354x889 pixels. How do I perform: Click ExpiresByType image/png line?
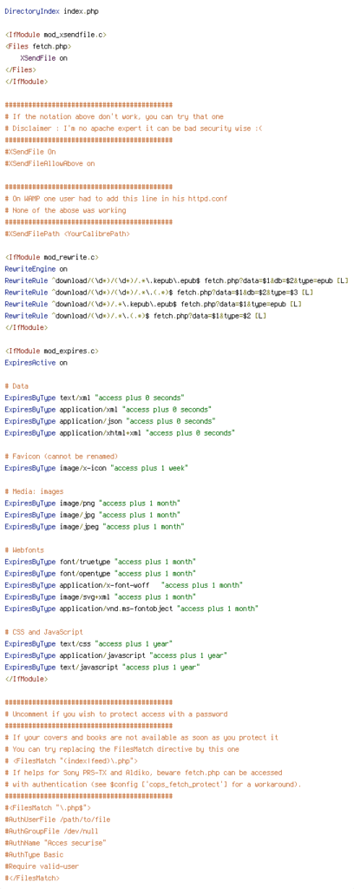pos(92,503)
